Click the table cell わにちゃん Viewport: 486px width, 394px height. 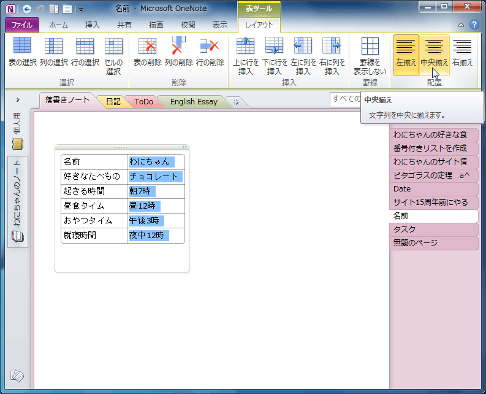click(156, 162)
